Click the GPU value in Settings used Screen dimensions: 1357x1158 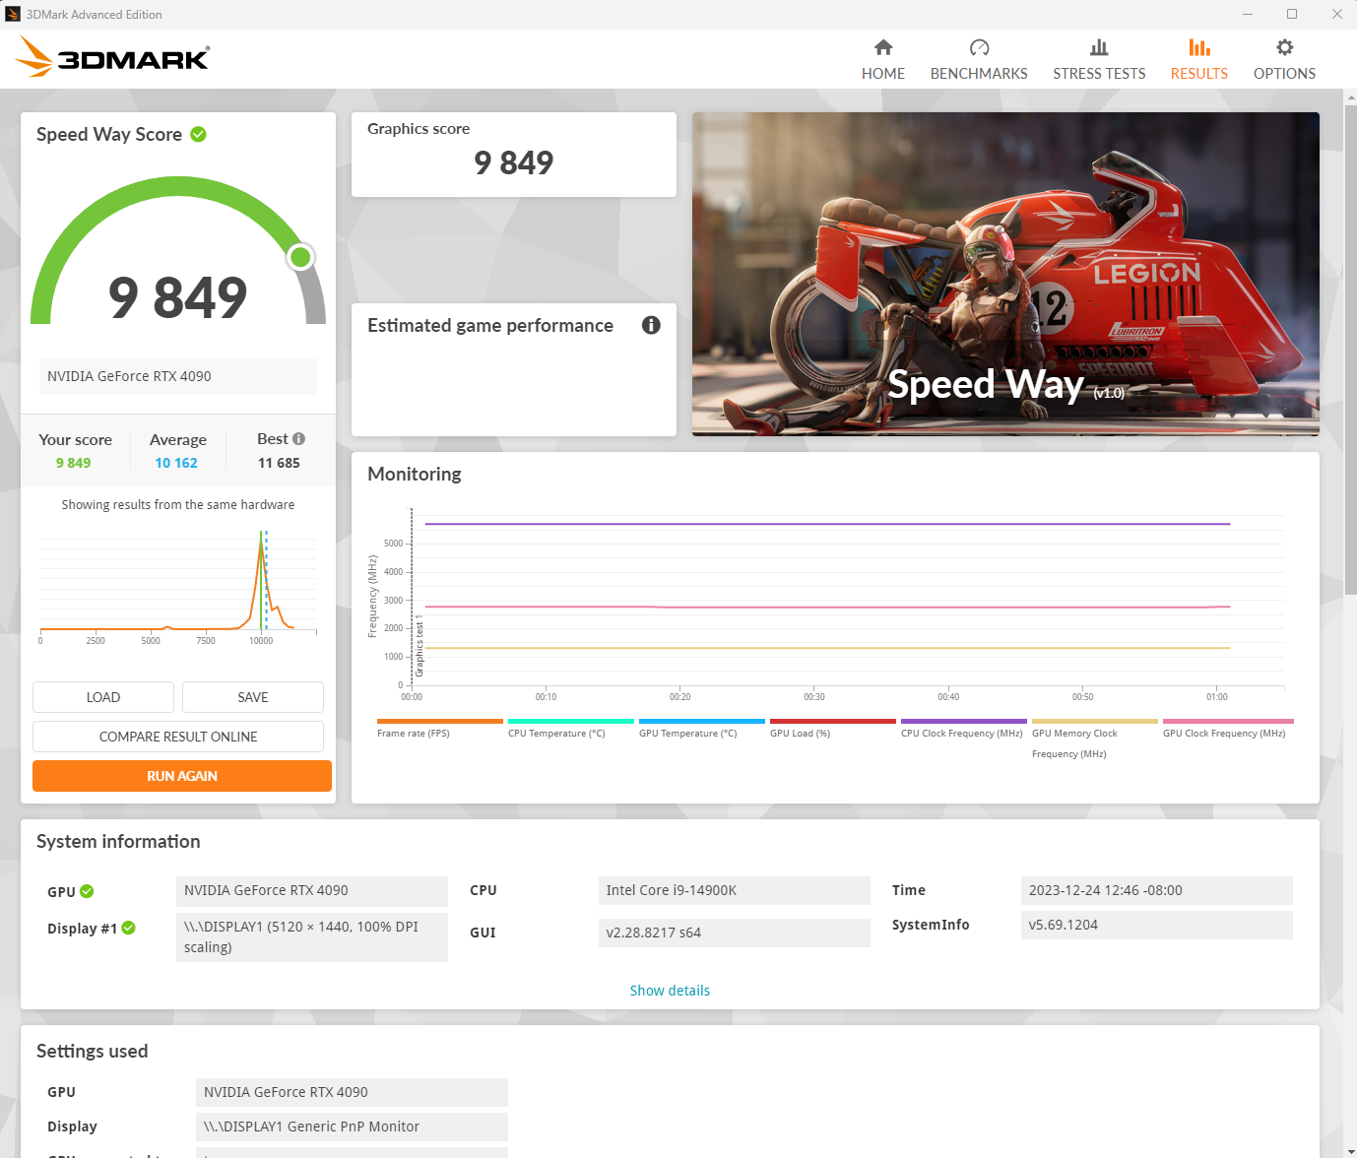[x=352, y=1092]
